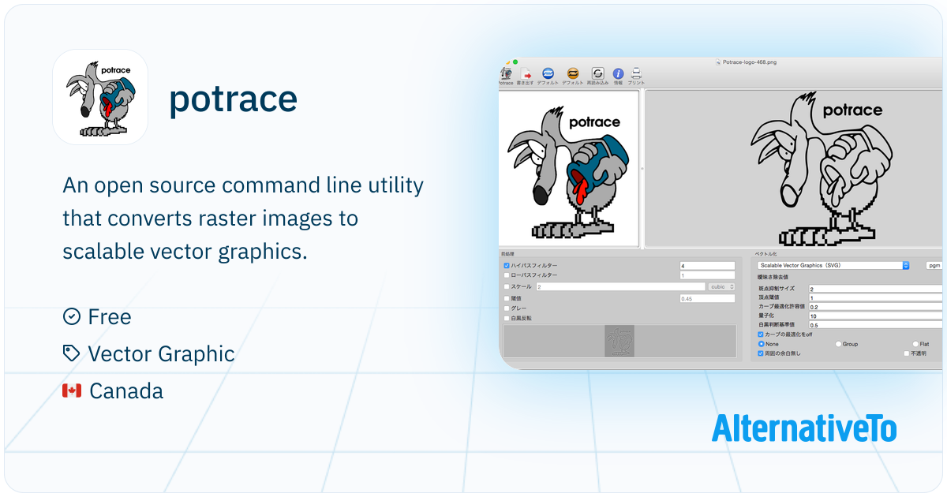Image resolution: width=947 pixels, height=497 pixels.
Task: Disable the ハイパスフィルター checkbox
Action: (507, 266)
